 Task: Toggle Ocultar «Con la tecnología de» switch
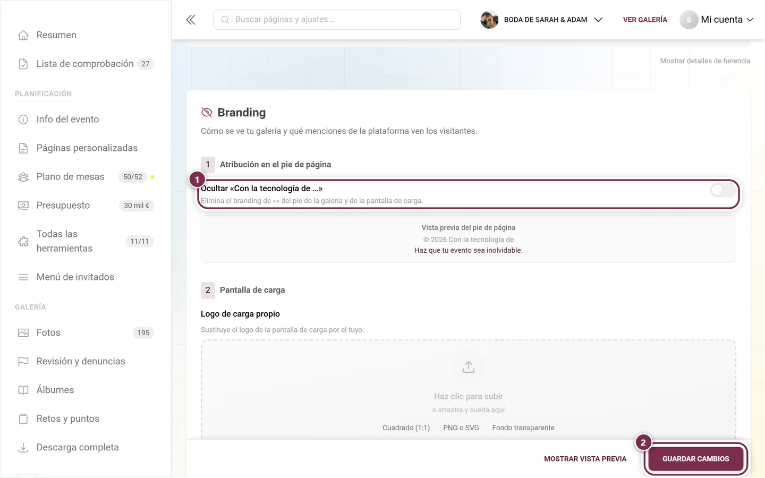click(723, 190)
